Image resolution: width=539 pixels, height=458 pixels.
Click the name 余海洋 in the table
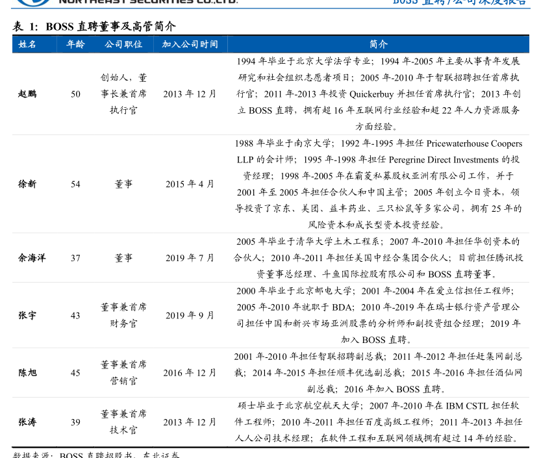(x=32, y=258)
